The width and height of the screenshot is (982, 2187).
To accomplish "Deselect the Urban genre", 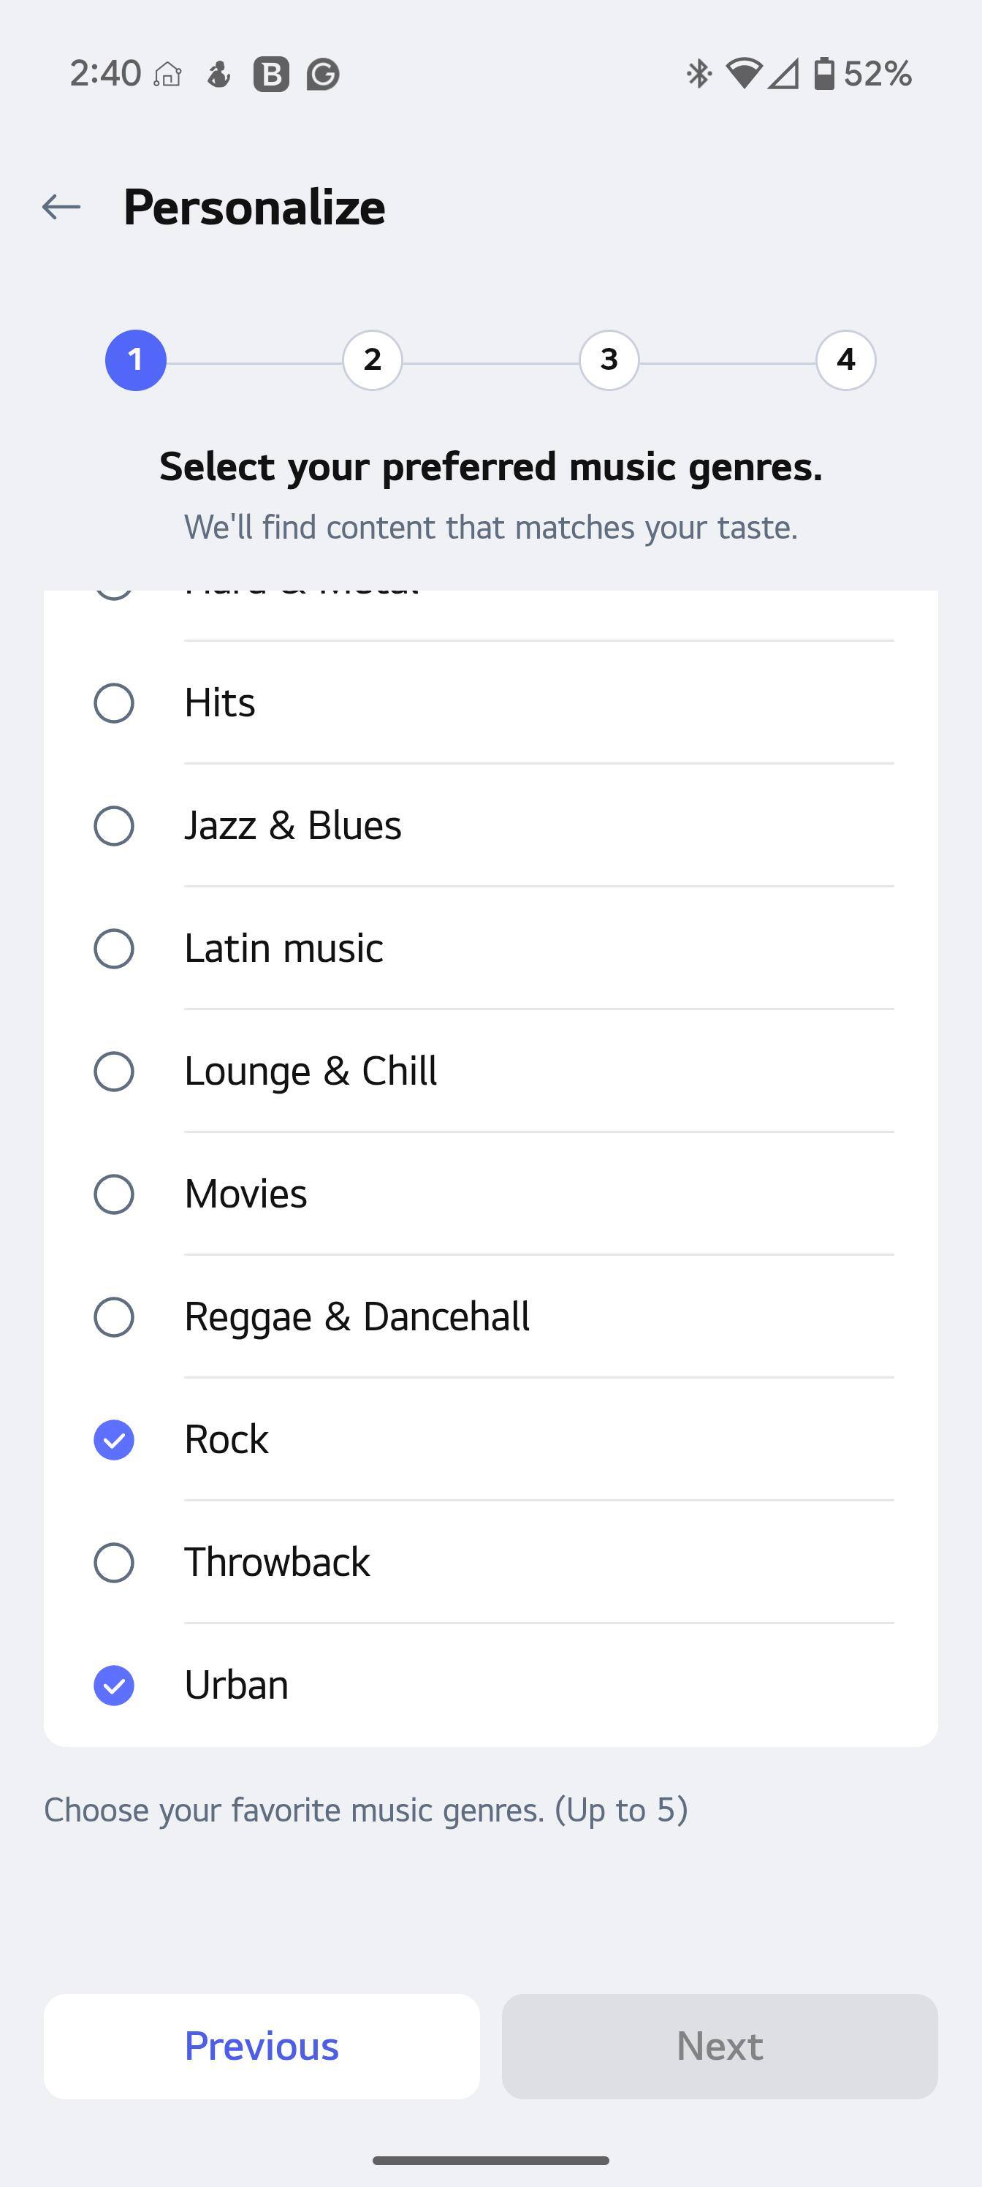I will 114,1686.
